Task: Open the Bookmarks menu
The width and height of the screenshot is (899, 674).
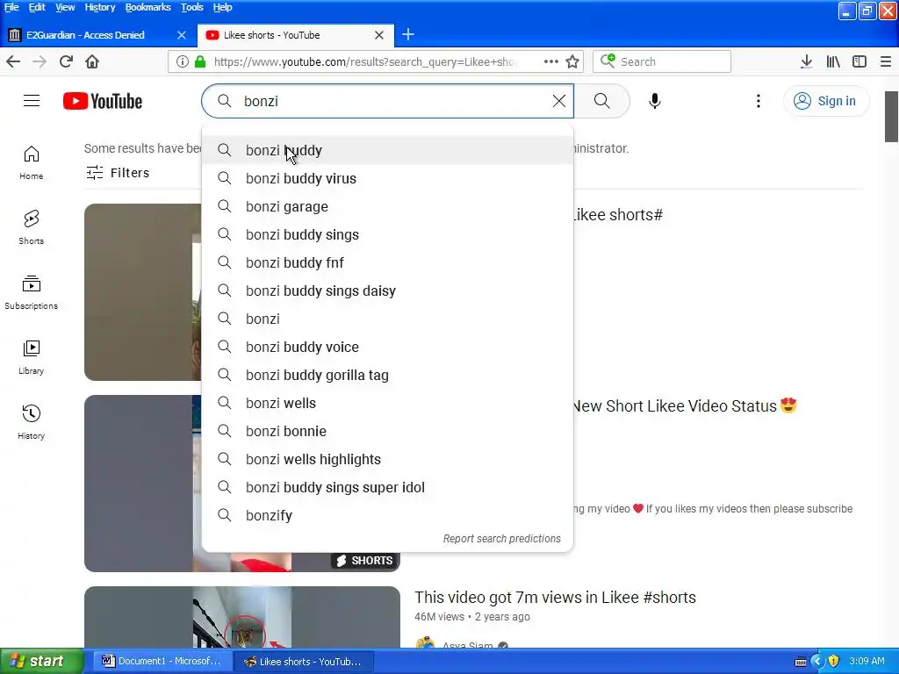Action: pyautogui.click(x=147, y=7)
